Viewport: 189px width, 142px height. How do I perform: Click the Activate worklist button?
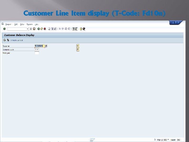tap(17, 40)
